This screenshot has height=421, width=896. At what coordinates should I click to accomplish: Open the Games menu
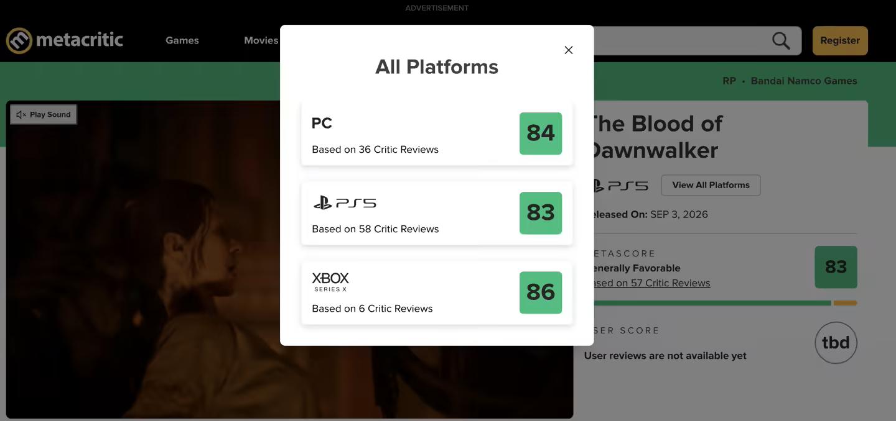point(182,40)
